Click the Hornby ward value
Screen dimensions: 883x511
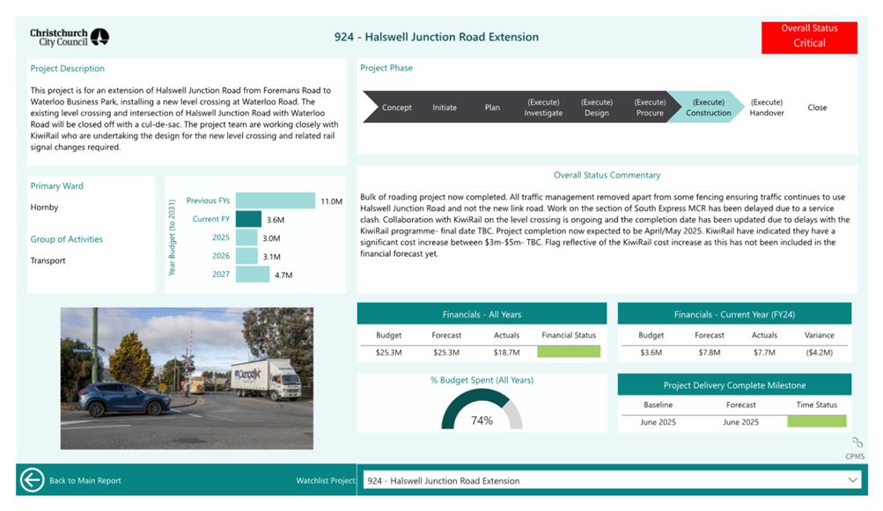[x=45, y=207]
